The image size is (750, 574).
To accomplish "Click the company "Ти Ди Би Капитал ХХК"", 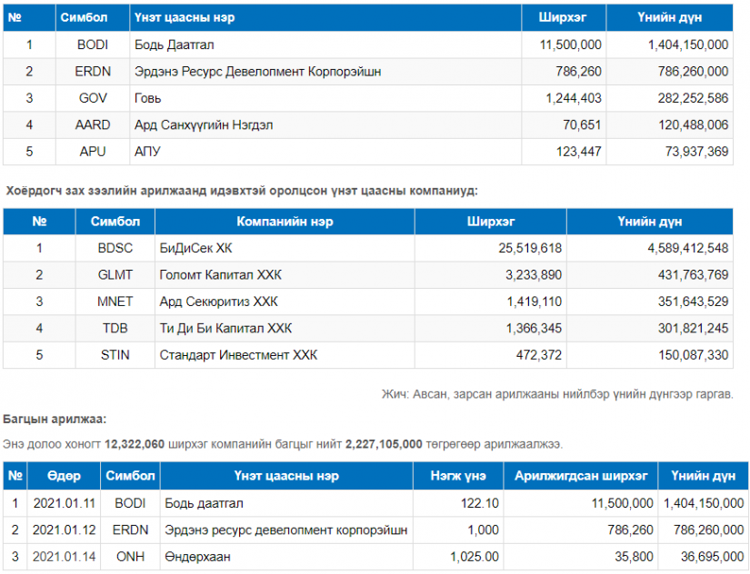I will pos(225,329).
